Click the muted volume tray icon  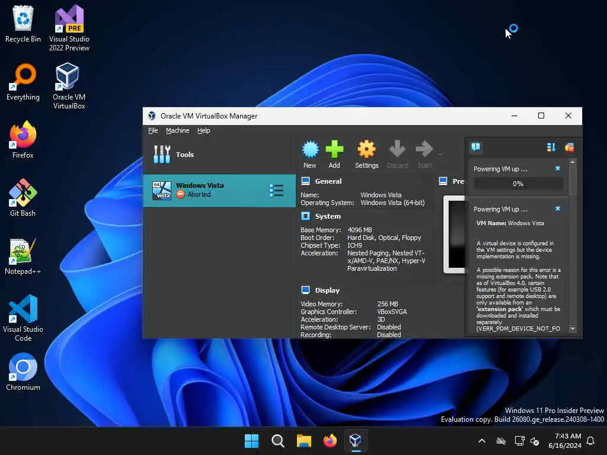(x=535, y=441)
